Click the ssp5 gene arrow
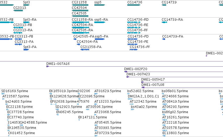The width and height of the screenshot is (223, 137). click(x=100, y=5)
